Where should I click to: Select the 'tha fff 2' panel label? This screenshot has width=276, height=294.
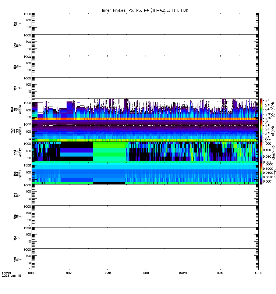tap(17, 45)
